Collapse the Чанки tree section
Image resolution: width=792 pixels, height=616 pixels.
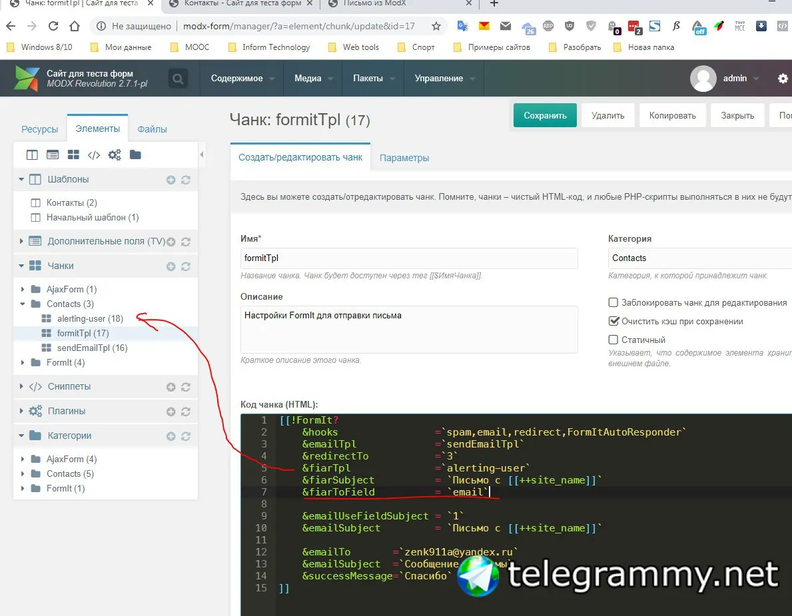pos(21,266)
